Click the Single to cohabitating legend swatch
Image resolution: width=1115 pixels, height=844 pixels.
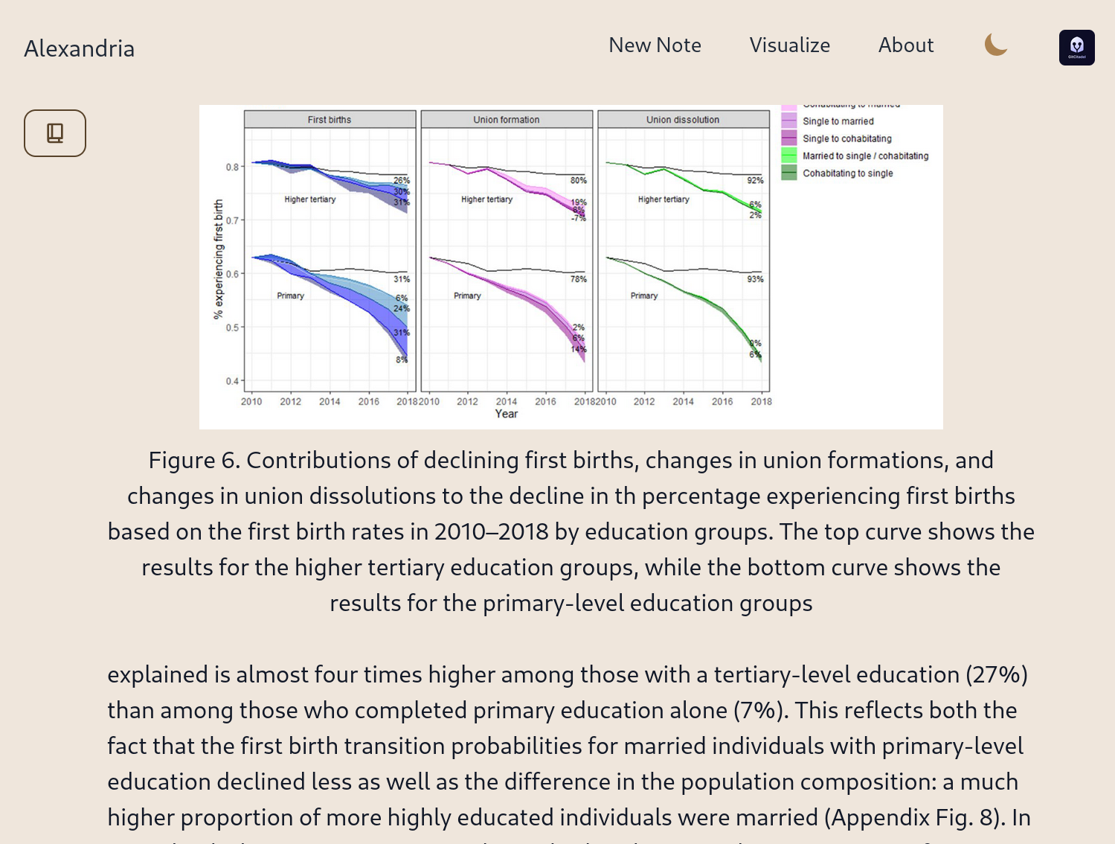[x=789, y=138]
